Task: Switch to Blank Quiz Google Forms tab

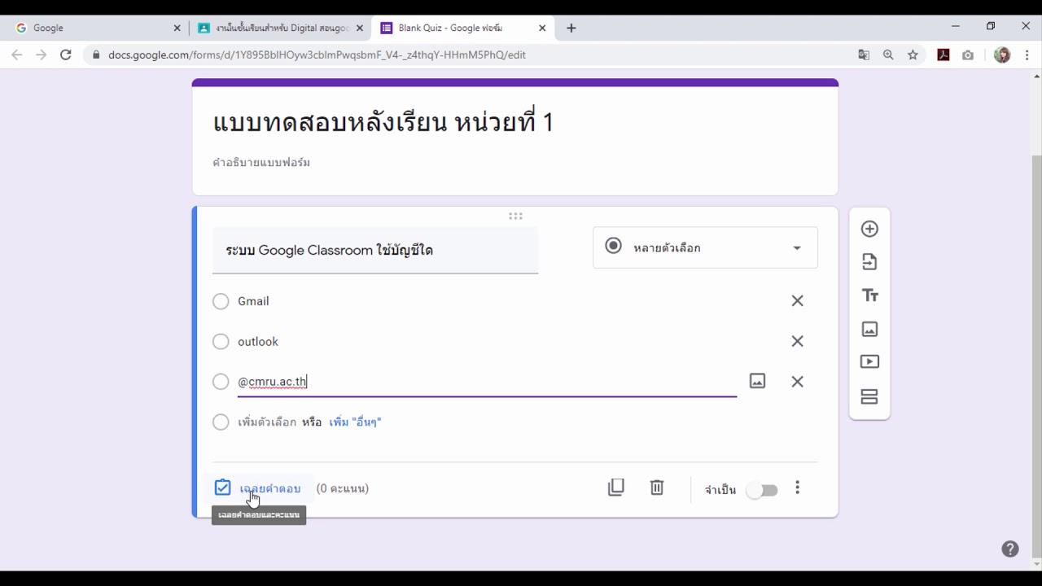Action: click(462, 28)
